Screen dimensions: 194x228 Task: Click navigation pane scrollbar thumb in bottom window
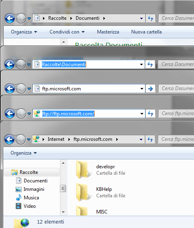(63, 188)
